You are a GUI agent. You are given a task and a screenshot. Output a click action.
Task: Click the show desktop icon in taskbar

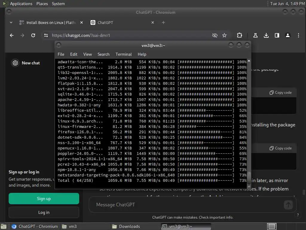pyautogui.click(x=4, y=226)
